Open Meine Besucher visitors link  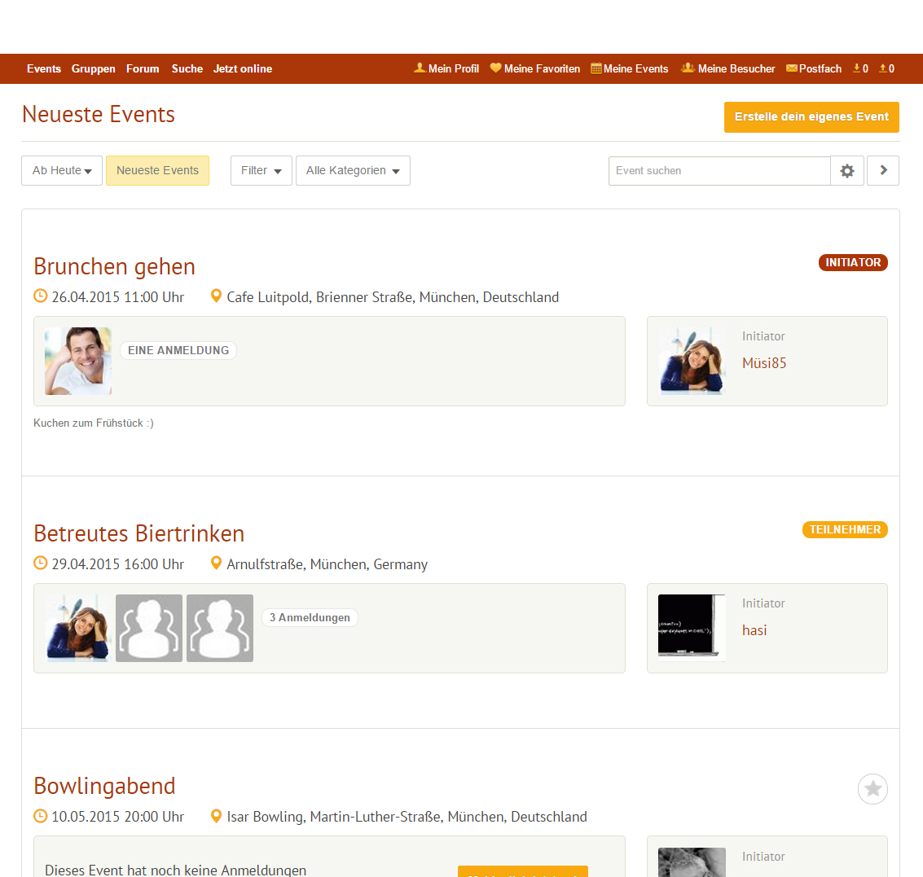point(728,69)
